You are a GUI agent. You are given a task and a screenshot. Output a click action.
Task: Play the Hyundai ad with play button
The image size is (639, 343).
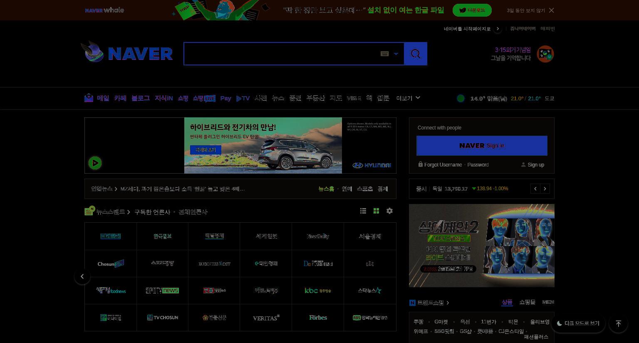(95, 163)
